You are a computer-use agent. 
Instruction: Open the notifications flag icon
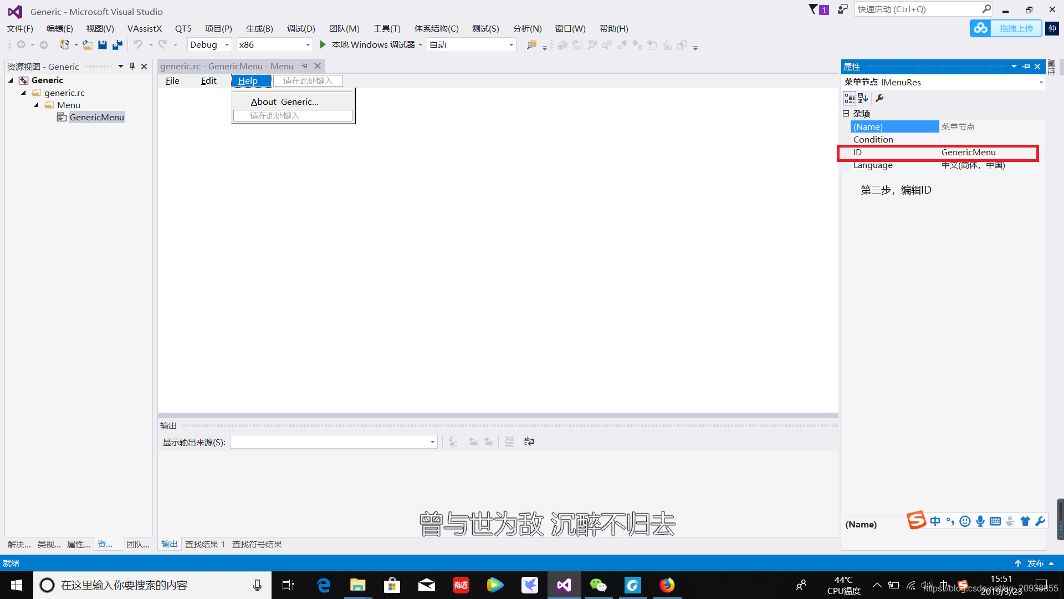pos(818,9)
